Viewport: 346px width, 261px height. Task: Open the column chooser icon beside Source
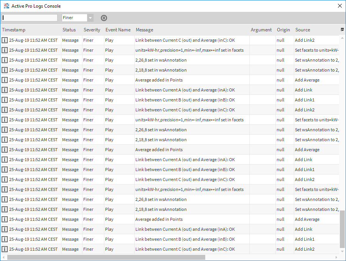[x=342, y=29]
